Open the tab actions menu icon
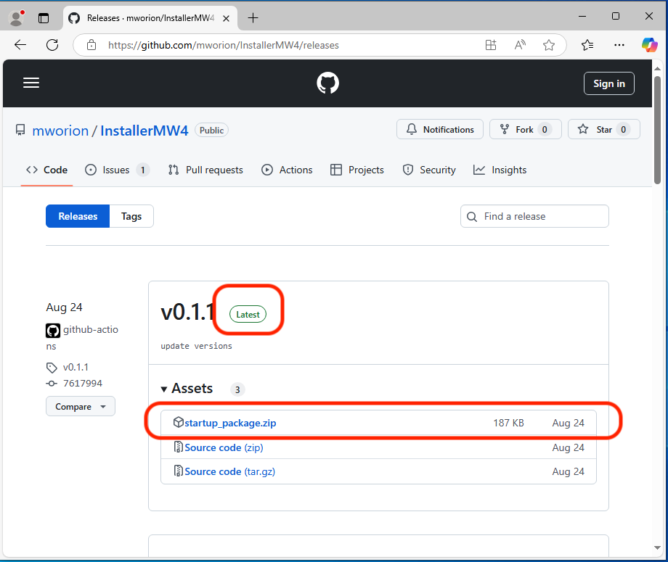 pos(44,18)
